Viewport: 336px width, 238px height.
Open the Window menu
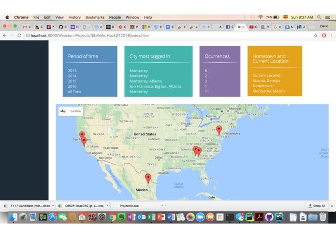click(x=132, y=17)
